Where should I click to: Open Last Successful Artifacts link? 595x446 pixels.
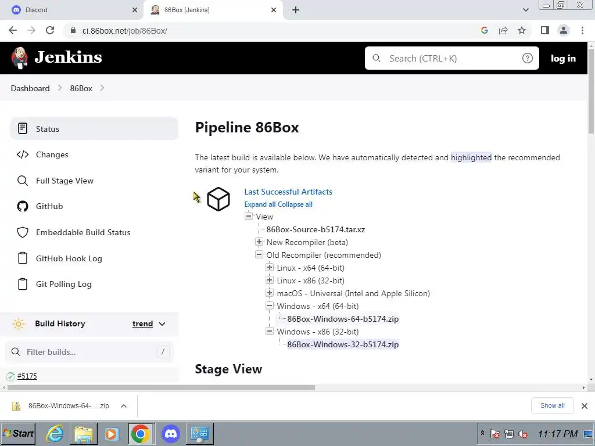pos(288,192)
